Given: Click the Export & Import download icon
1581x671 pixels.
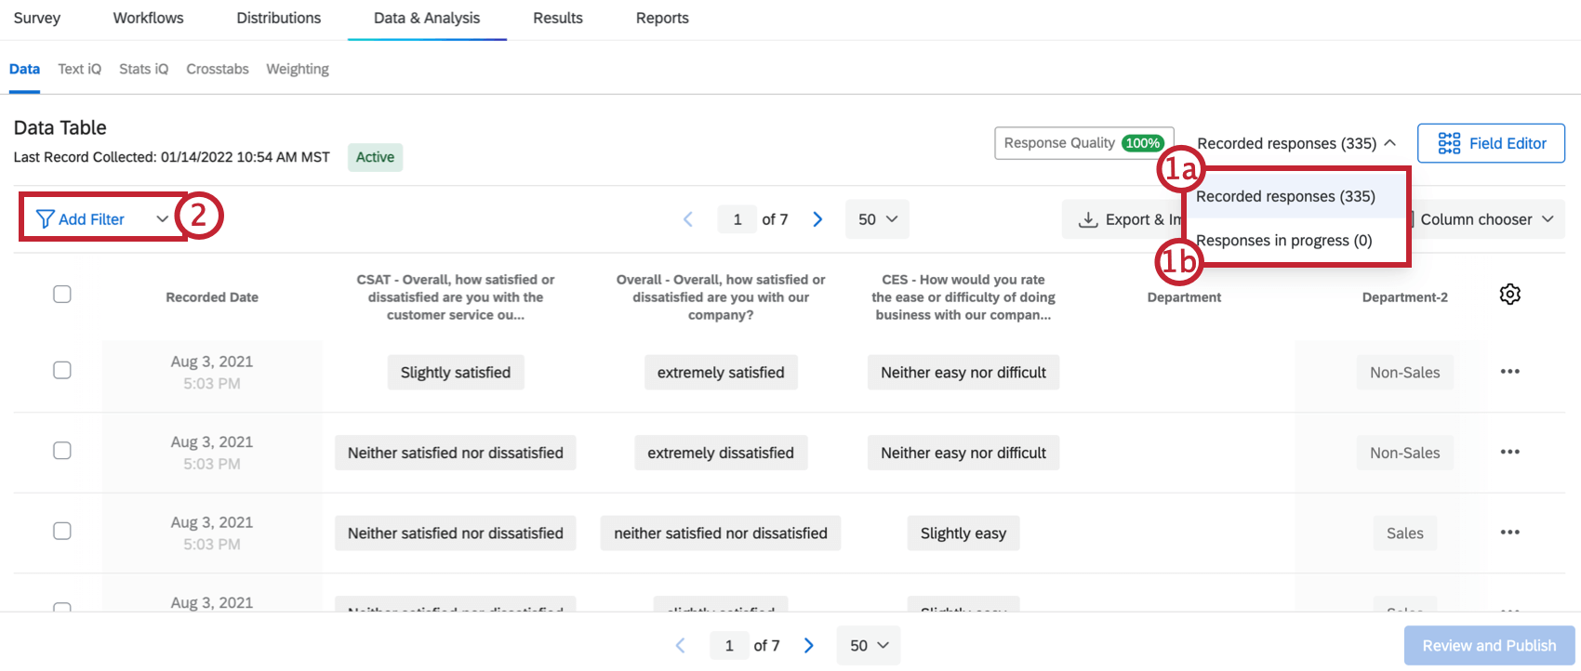Looking at the screenshot, I should click(1087, 220).
